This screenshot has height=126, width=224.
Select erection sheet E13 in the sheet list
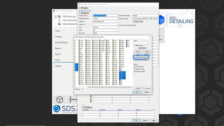tap(128, 47)
